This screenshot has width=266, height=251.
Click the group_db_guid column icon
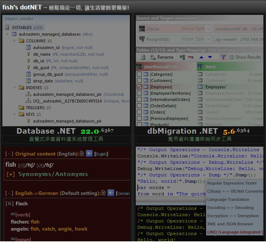(28, 74)
